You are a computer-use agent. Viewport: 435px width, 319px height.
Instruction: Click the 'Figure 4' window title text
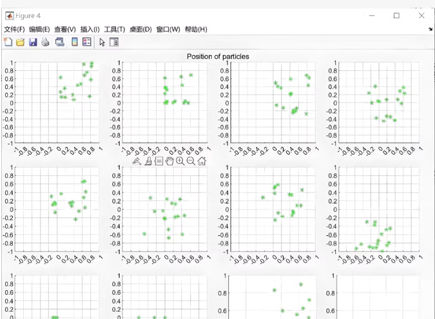pos(28,16)
